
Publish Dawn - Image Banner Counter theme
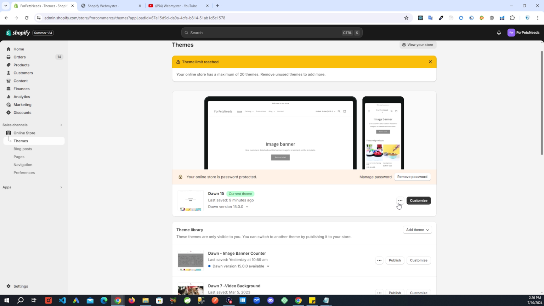[x=395, y=260]
